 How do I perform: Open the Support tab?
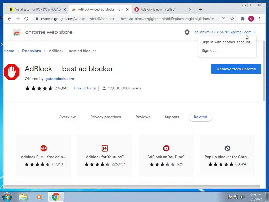[x=172, y=117]
